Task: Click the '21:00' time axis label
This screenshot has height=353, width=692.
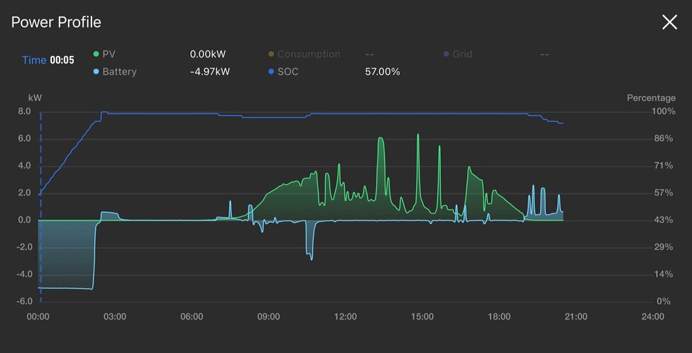Action: [576, 316]
